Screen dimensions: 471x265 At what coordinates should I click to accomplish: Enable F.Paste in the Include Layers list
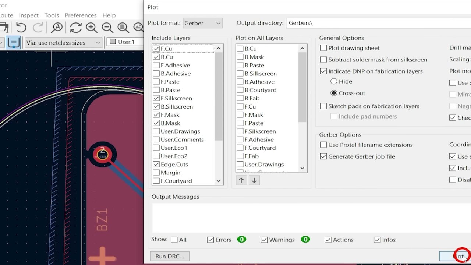pos(156,82)
